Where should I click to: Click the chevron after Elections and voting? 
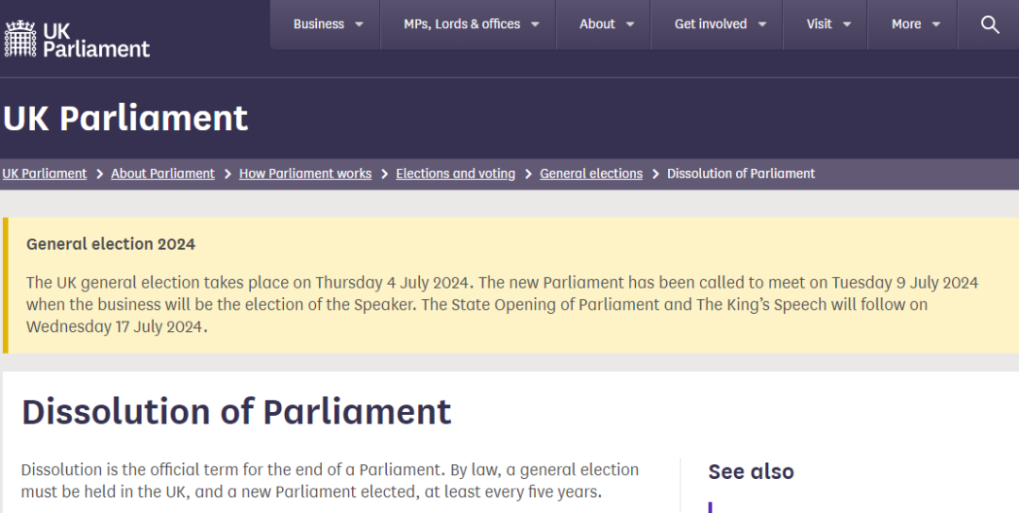click(527, 174)
